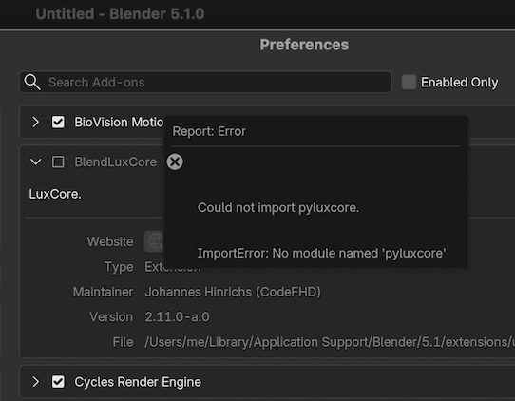Focus the Search Add-ons field
Image resolution: width=515 pixels, height=401 pixels.
(205, 82)
